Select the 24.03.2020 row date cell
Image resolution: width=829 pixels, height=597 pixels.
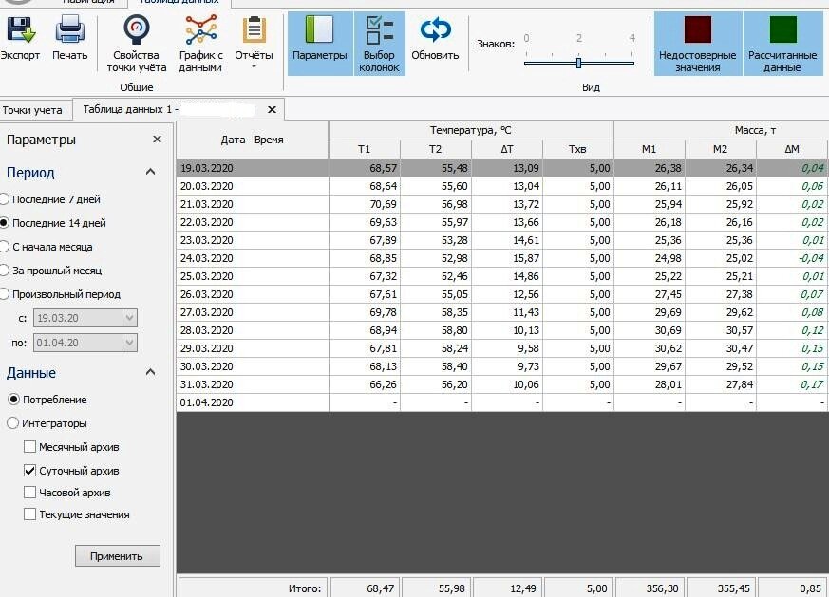[x=253, y=258]
